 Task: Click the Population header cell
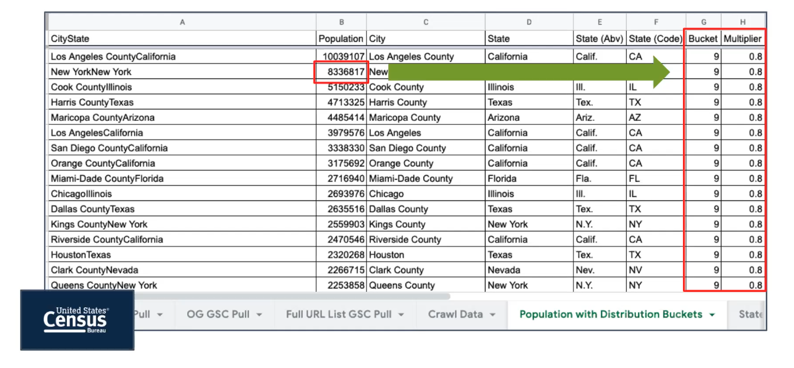tap(341, 39)
